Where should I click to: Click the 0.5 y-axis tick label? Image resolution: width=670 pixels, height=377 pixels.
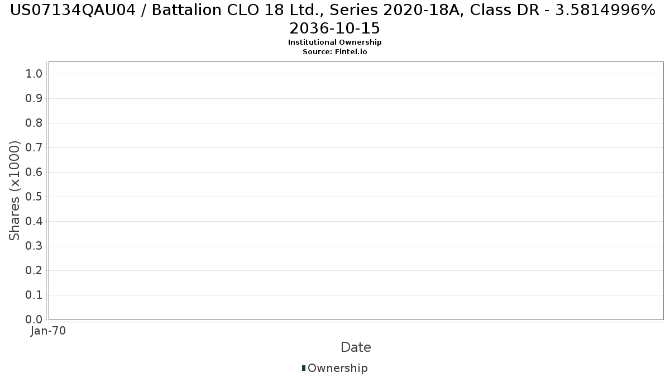pos(34,197)
